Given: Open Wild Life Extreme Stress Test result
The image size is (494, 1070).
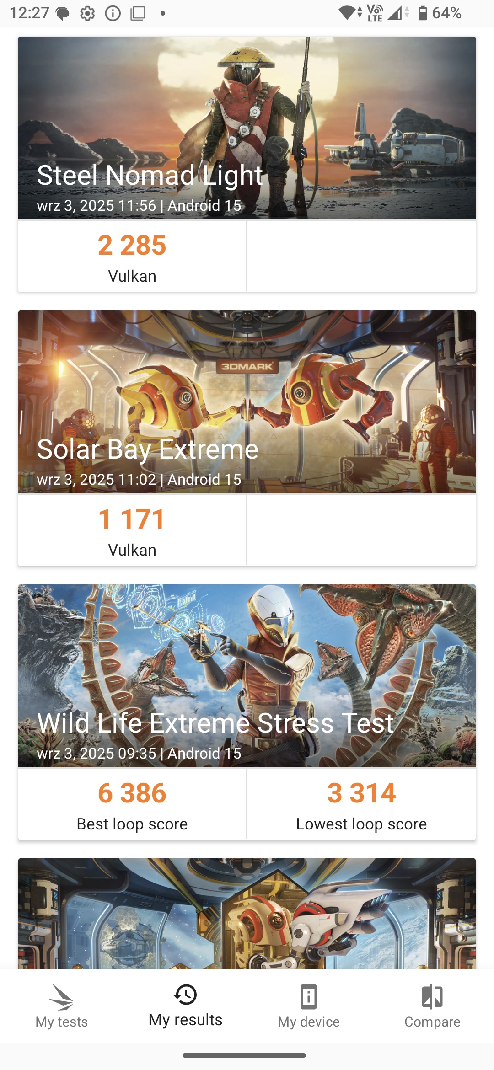Looking at the screenshot, I should (x=247, y=676).
